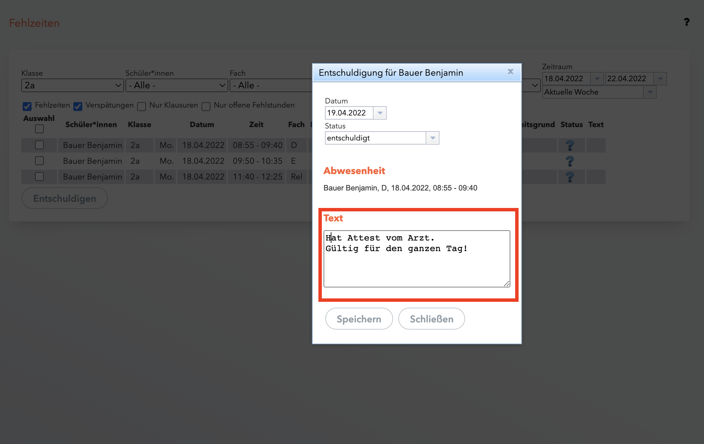The width and height of the screenshot is (704, 444).
Task: Click status question mark for E lesson
Action: [570, 161]
